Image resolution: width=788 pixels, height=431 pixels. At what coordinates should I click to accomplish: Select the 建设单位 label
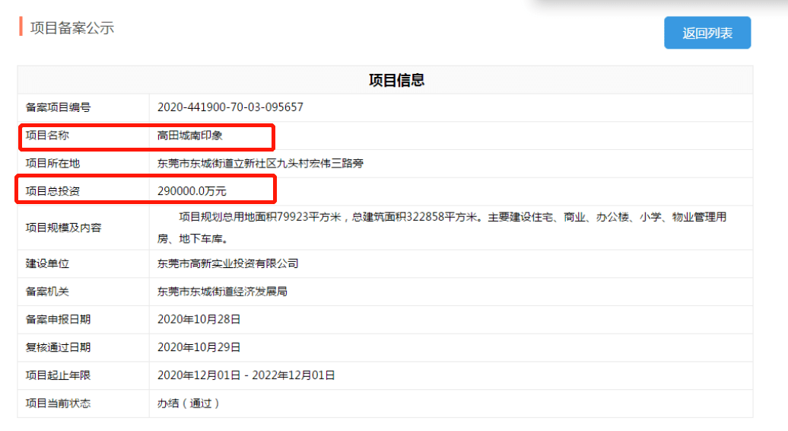47,263
